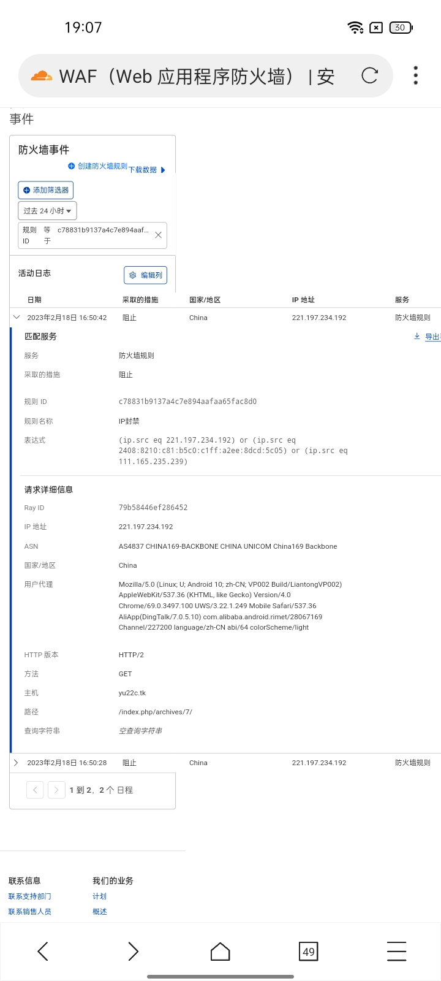
Task: Open the past 24 hours dropdown
Action: point(47,211)
